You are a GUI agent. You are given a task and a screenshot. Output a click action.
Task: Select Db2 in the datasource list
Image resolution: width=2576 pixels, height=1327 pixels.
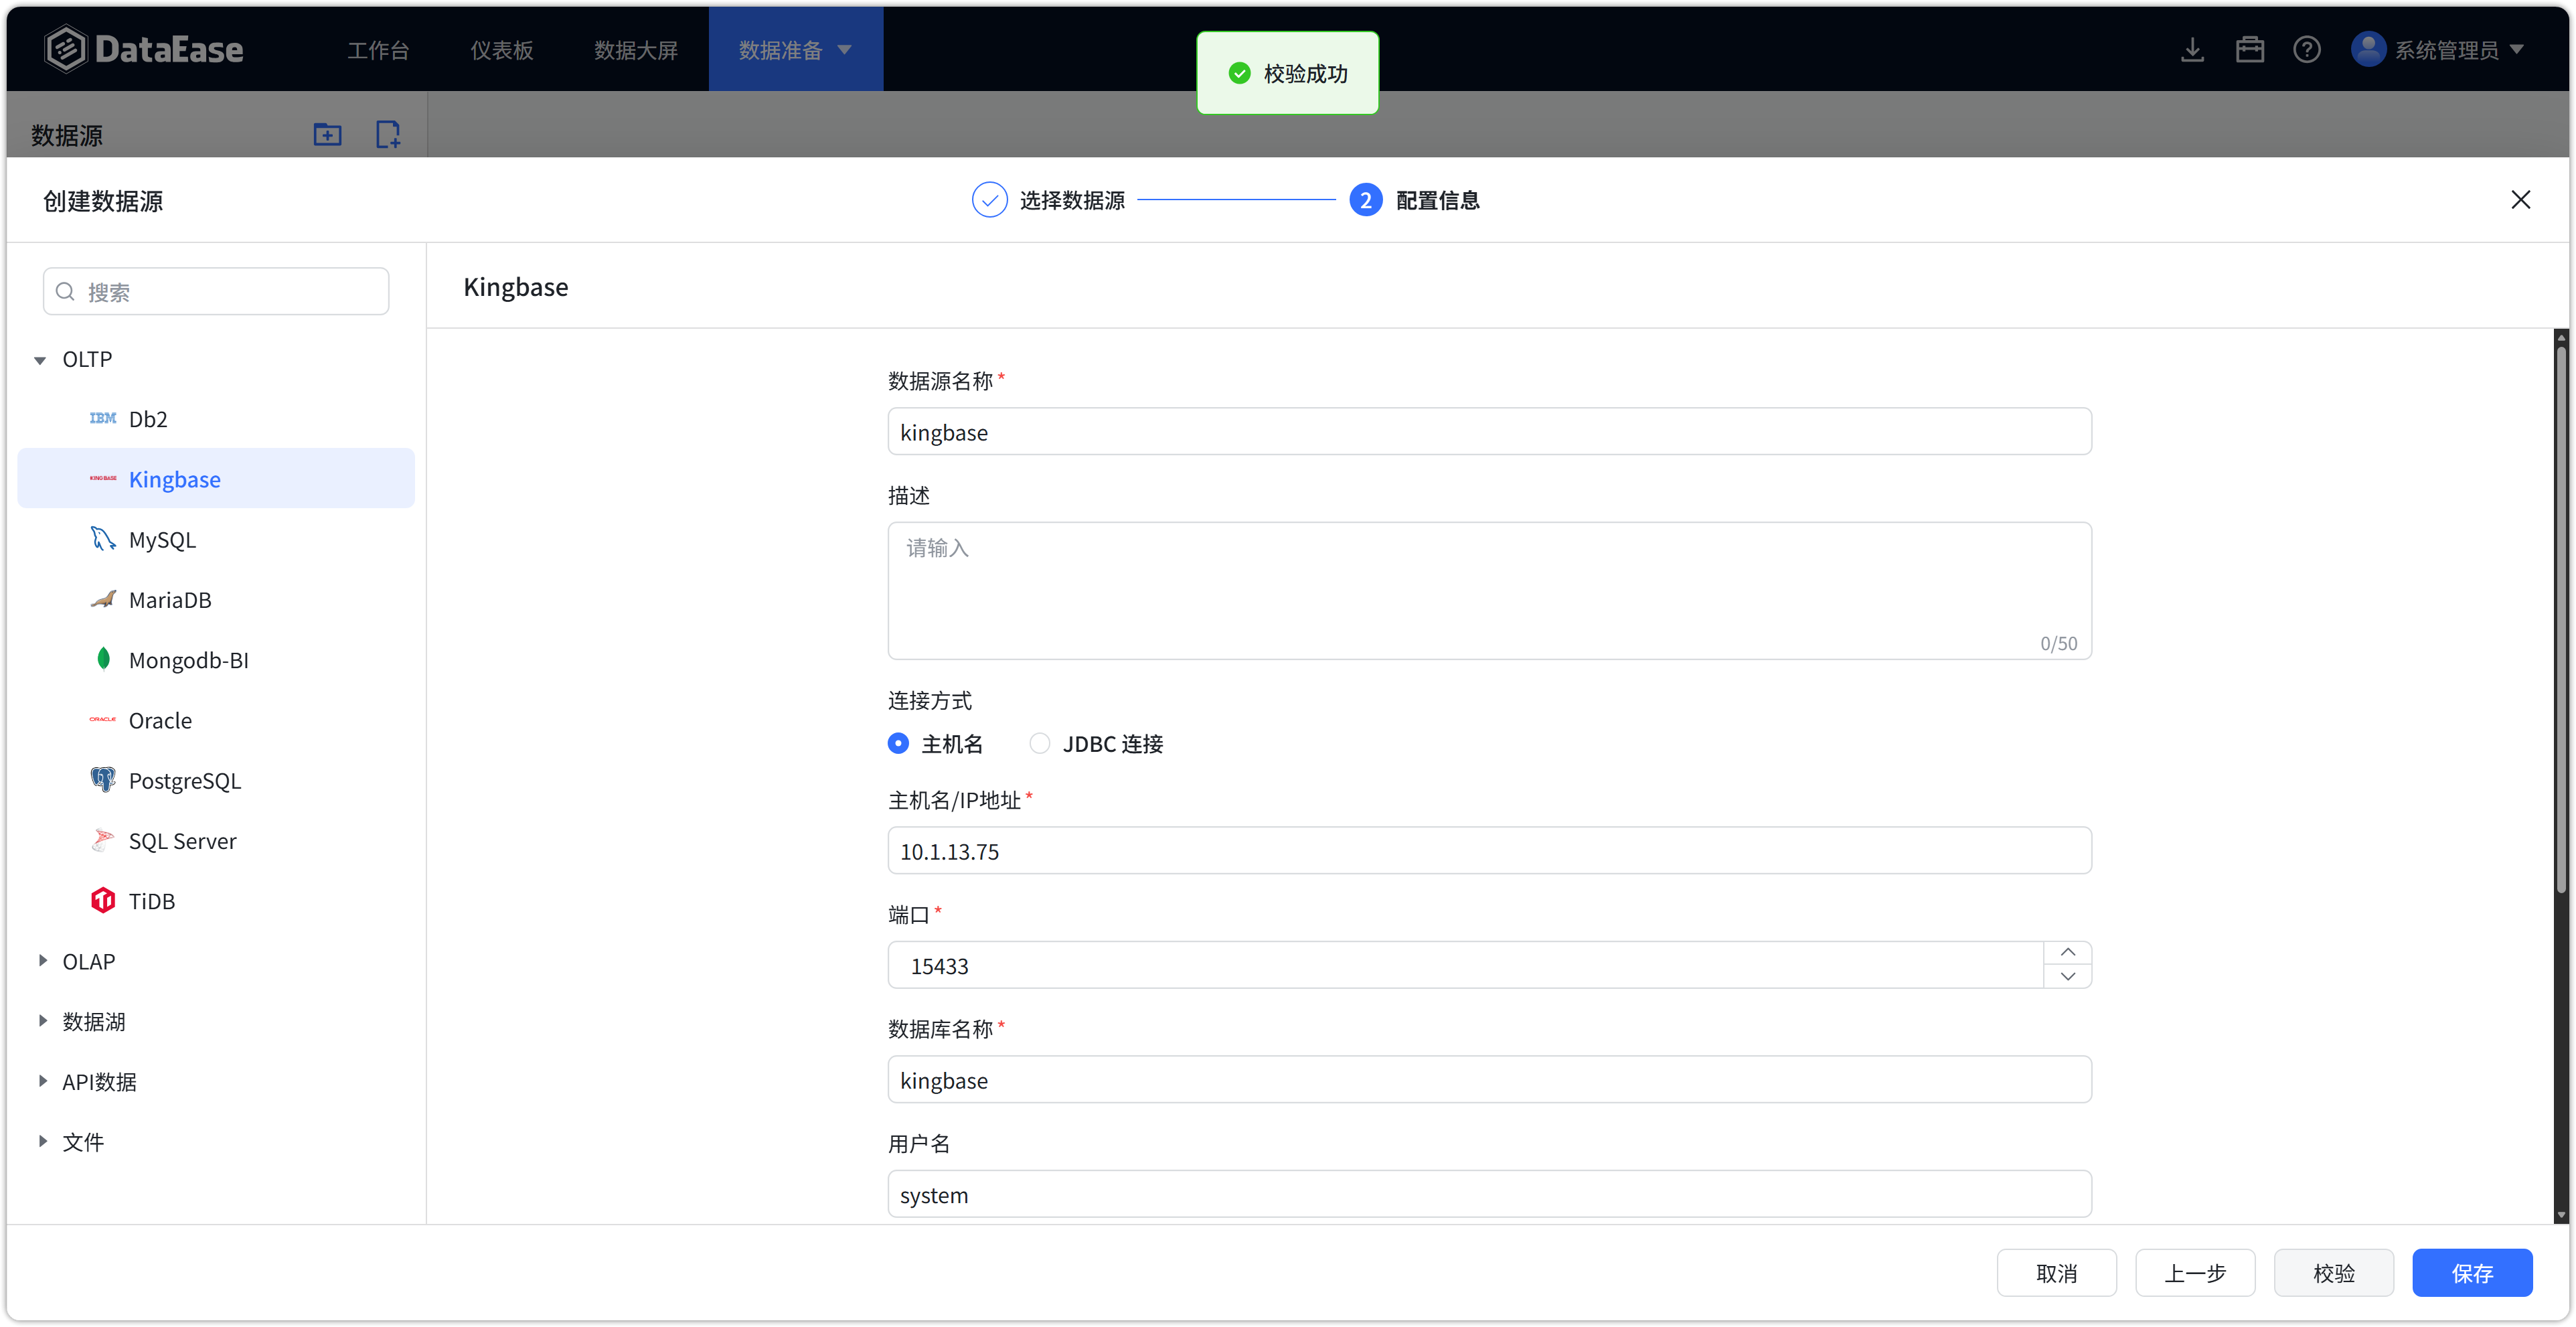[216, 419]
